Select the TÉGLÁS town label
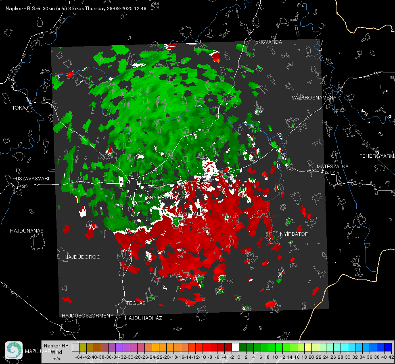The width and height of the screenshot is (395, 364). point(136,303)
